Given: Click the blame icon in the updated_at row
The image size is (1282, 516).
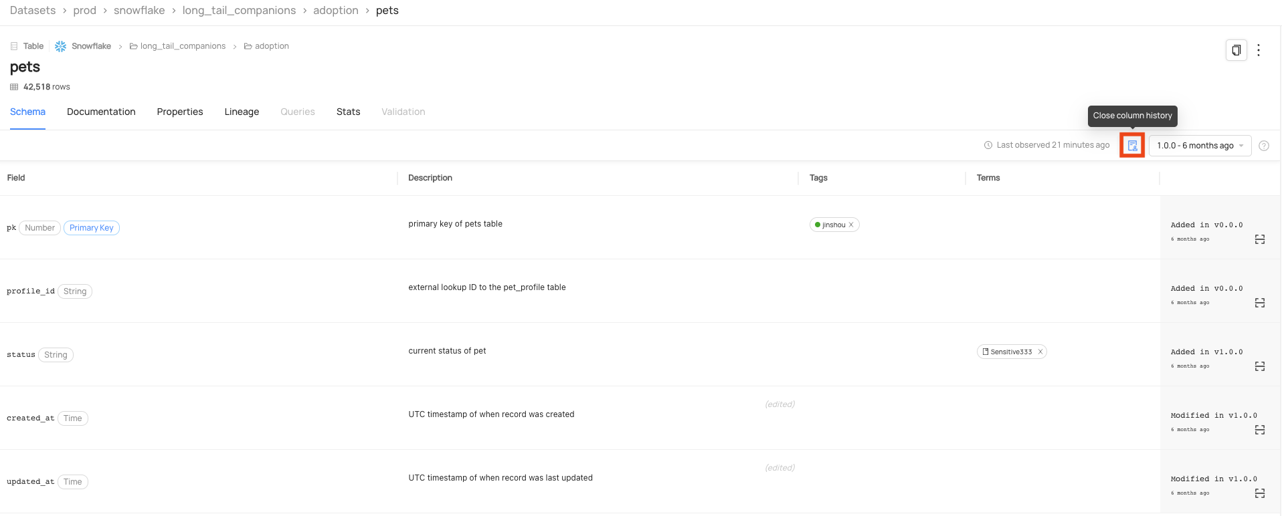Looking at the screenshot, I should (x=1260, y=493).
